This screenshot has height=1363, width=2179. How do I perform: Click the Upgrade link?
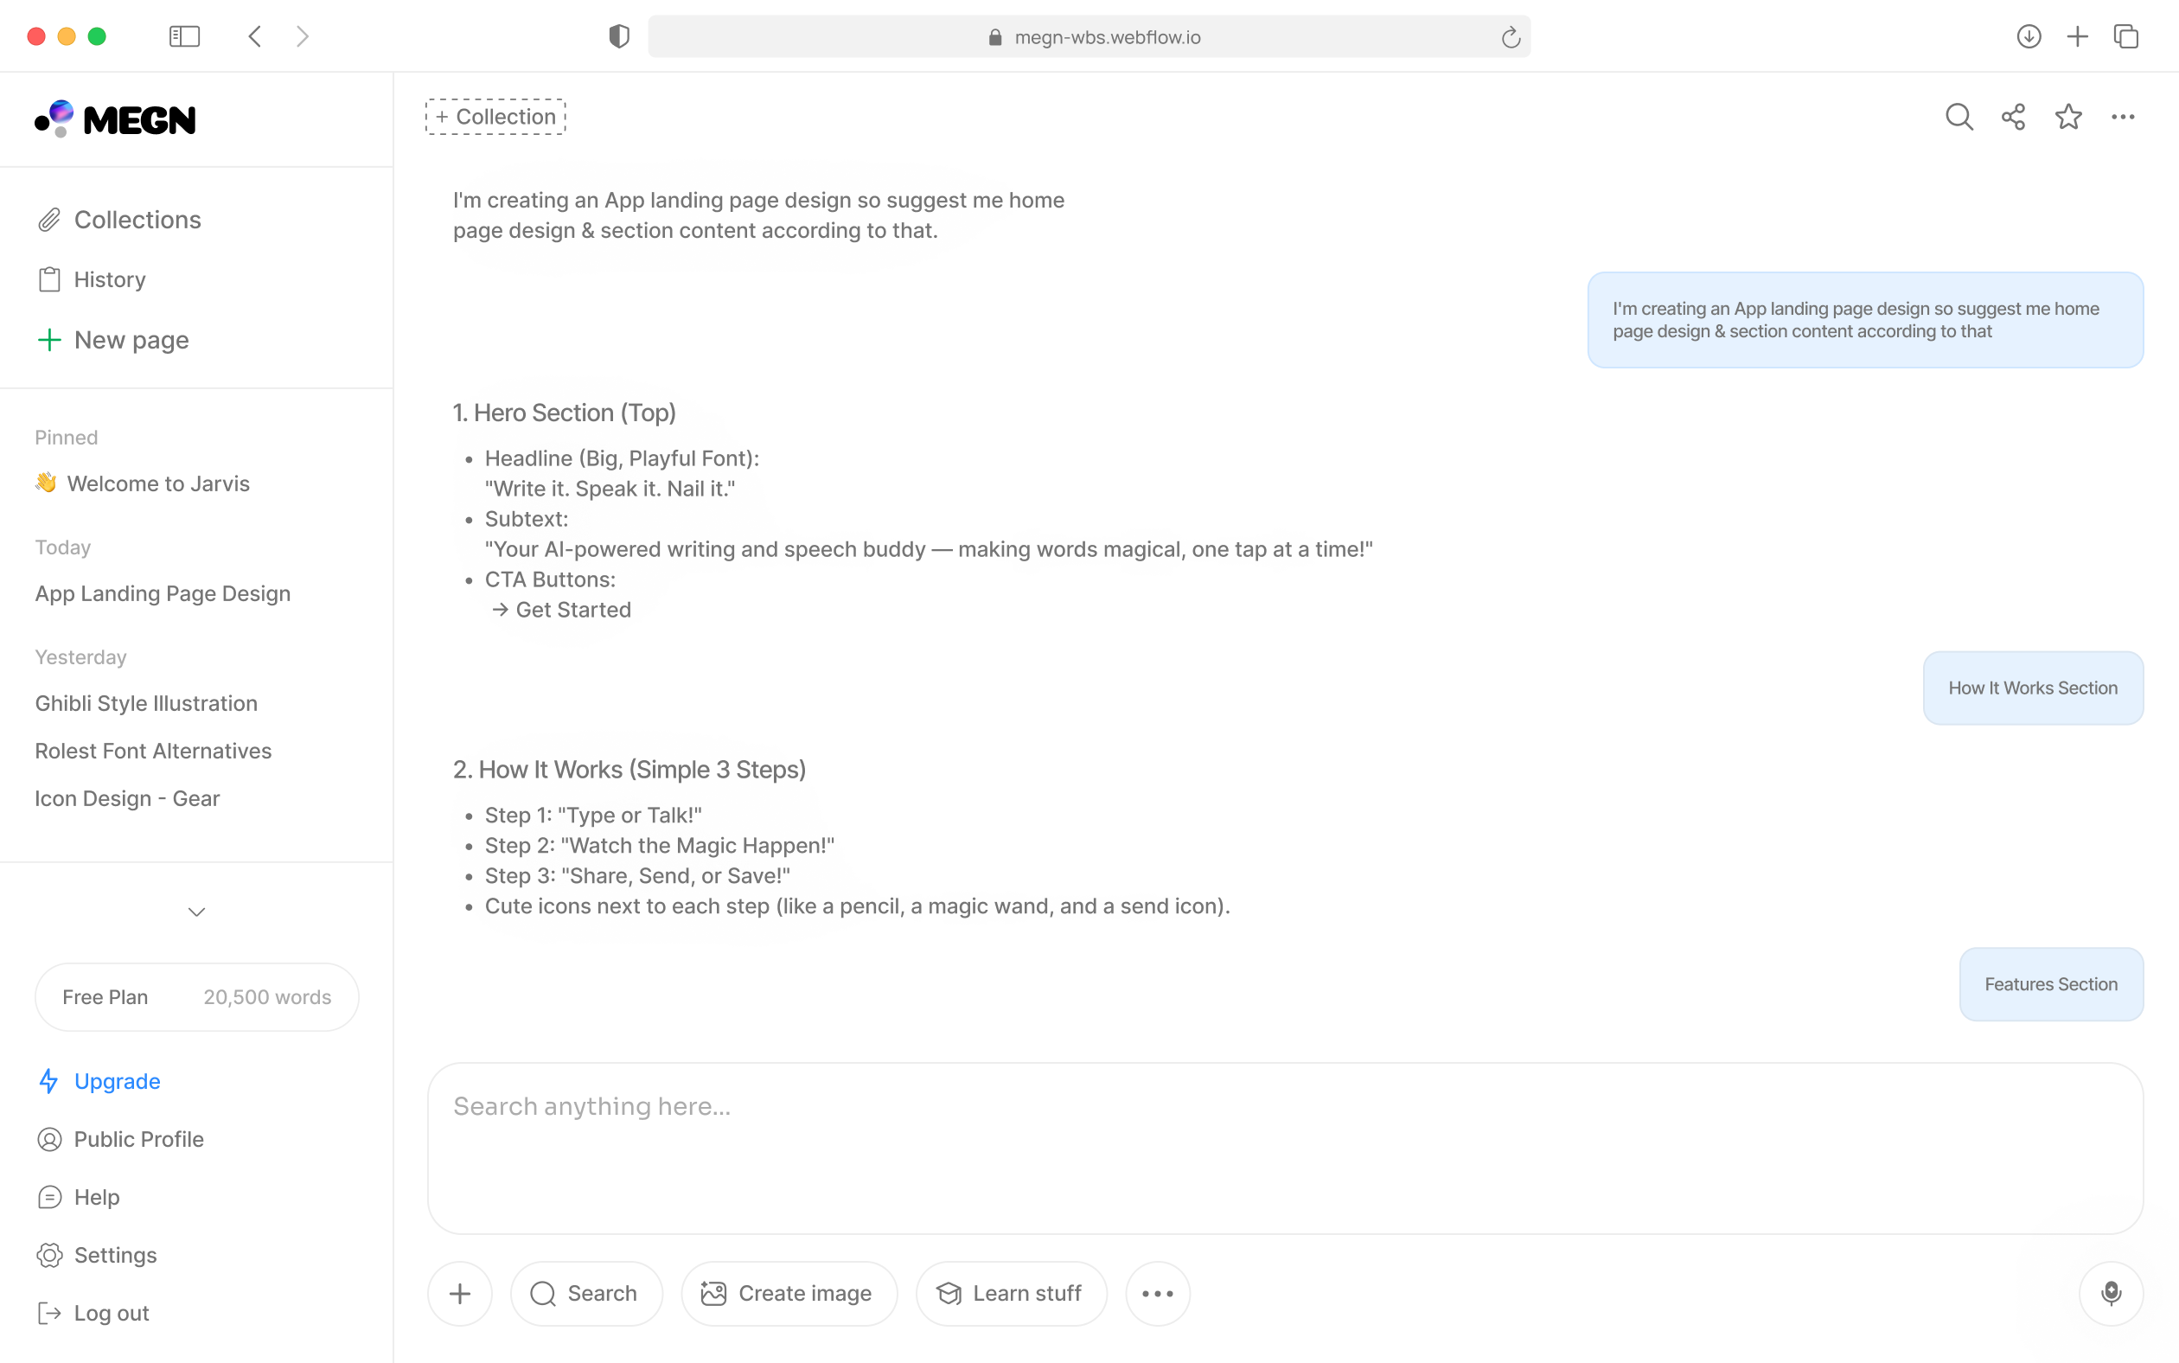click(116, 1081)
